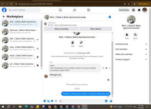This screenshot has width=151, height=109.
Task: Open Sticky Notes from taskbar
Action: pyautogui.click(x=38, y=107)
